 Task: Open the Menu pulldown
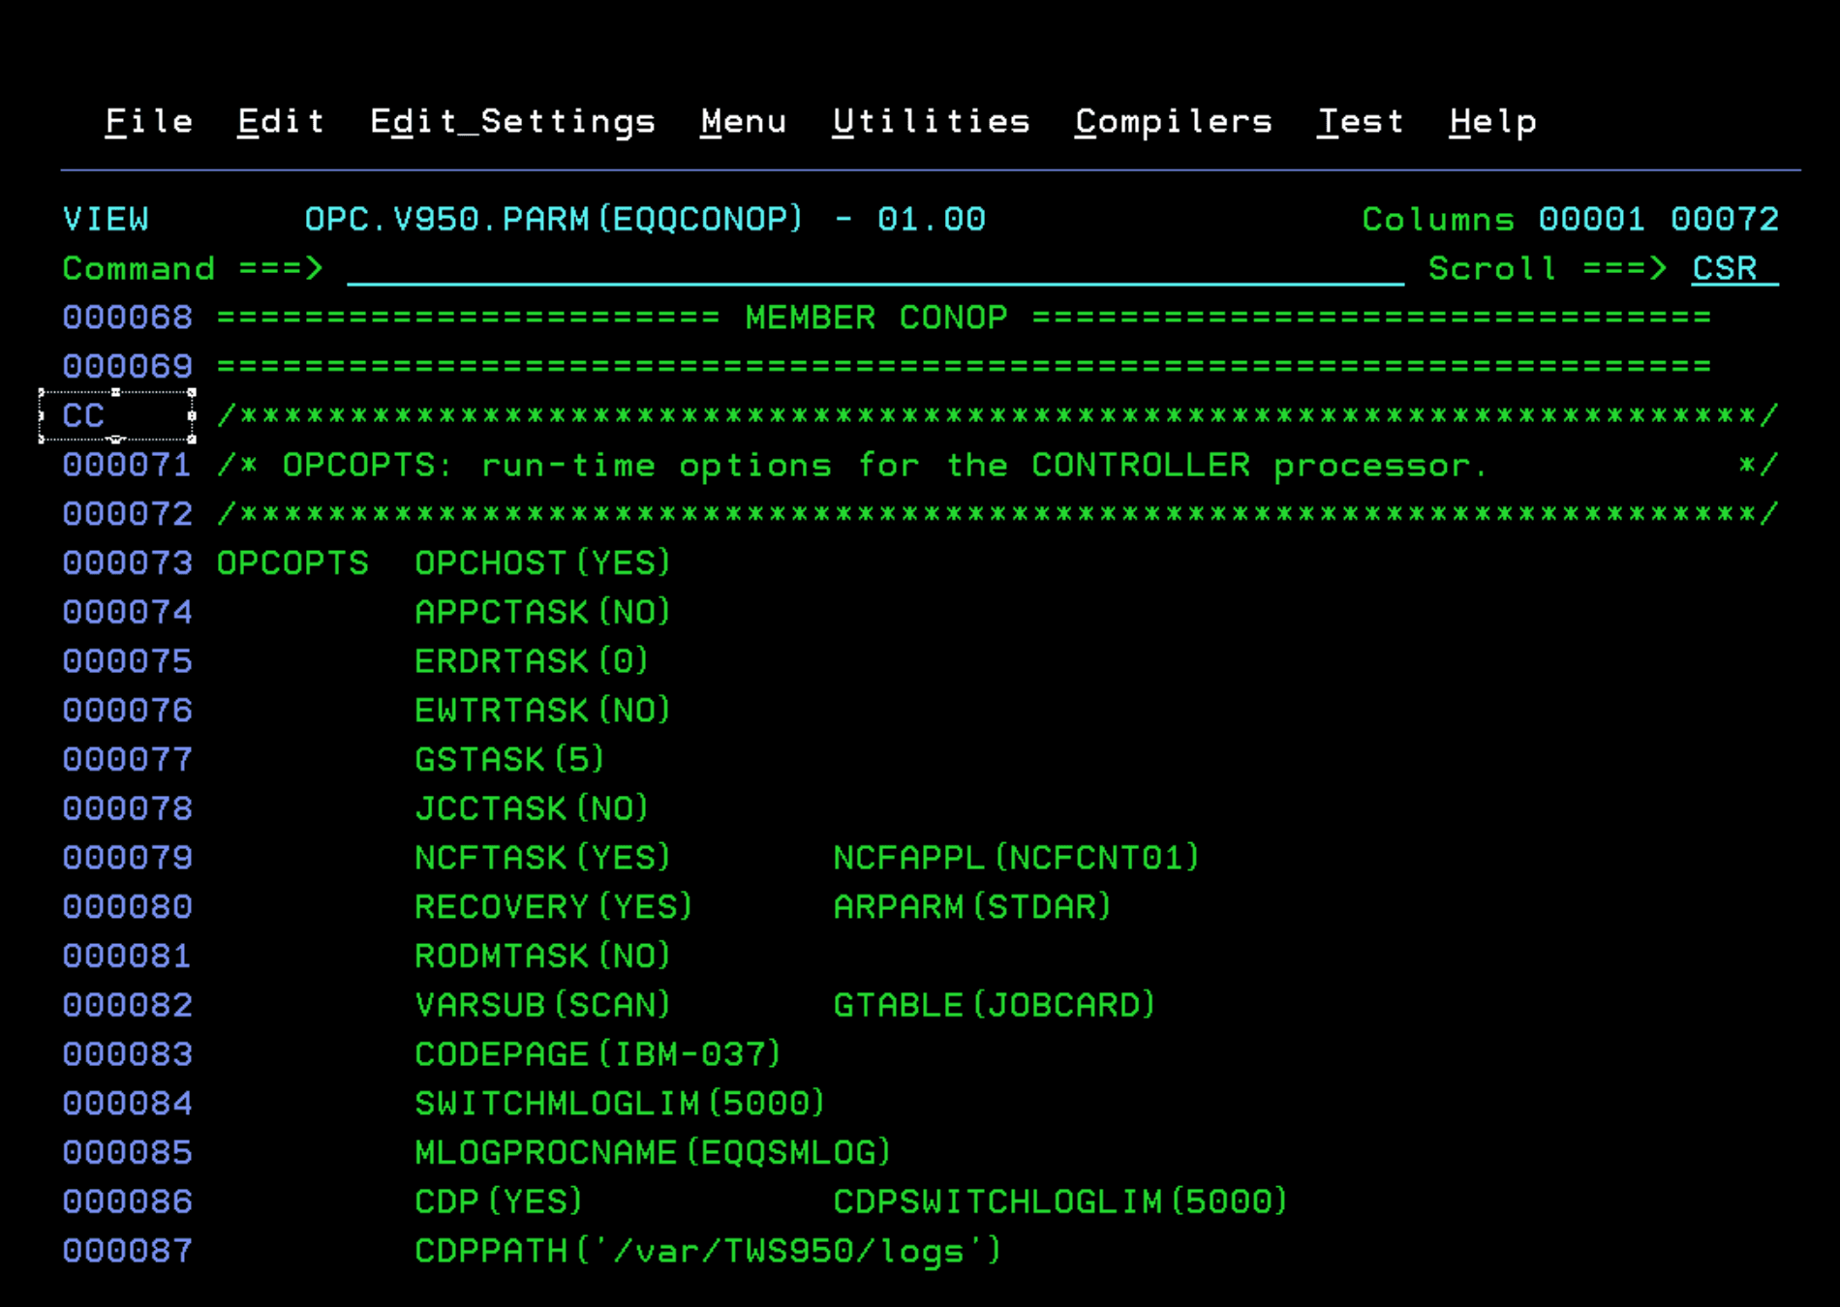click(x=744, y=120)
